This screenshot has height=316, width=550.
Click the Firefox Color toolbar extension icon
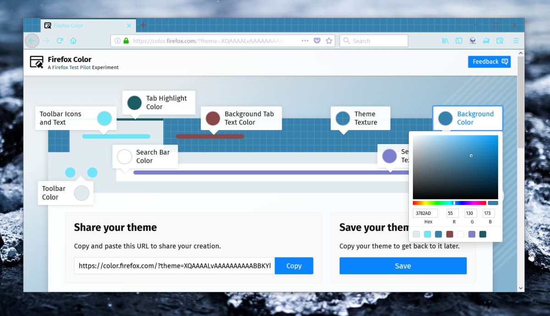point(500,41)
